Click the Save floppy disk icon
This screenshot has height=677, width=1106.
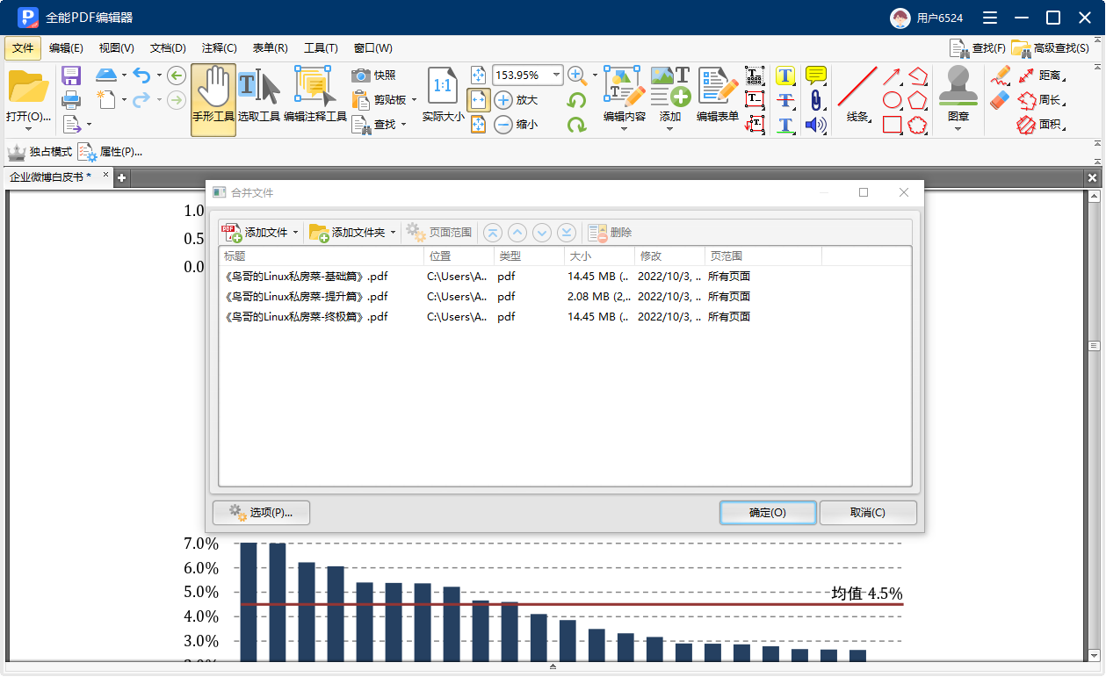click(71, 76)
